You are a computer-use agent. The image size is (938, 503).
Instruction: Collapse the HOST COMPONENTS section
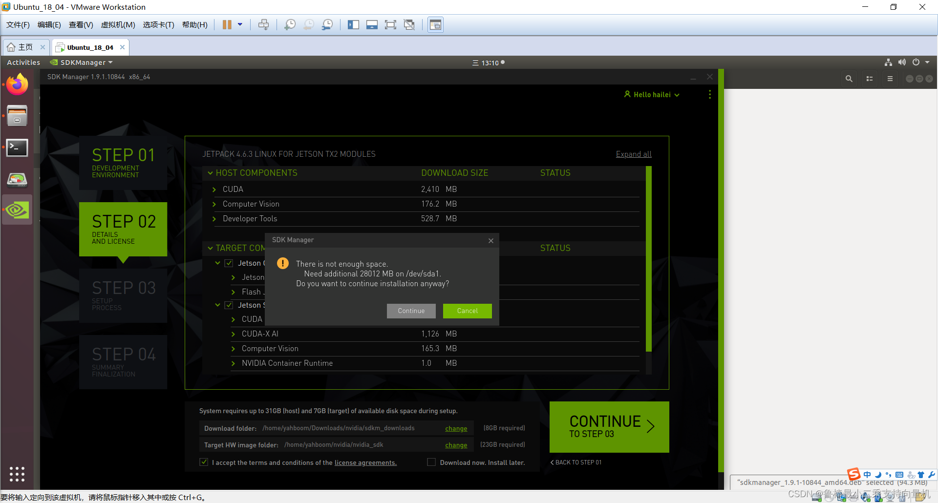coord(210,173)
